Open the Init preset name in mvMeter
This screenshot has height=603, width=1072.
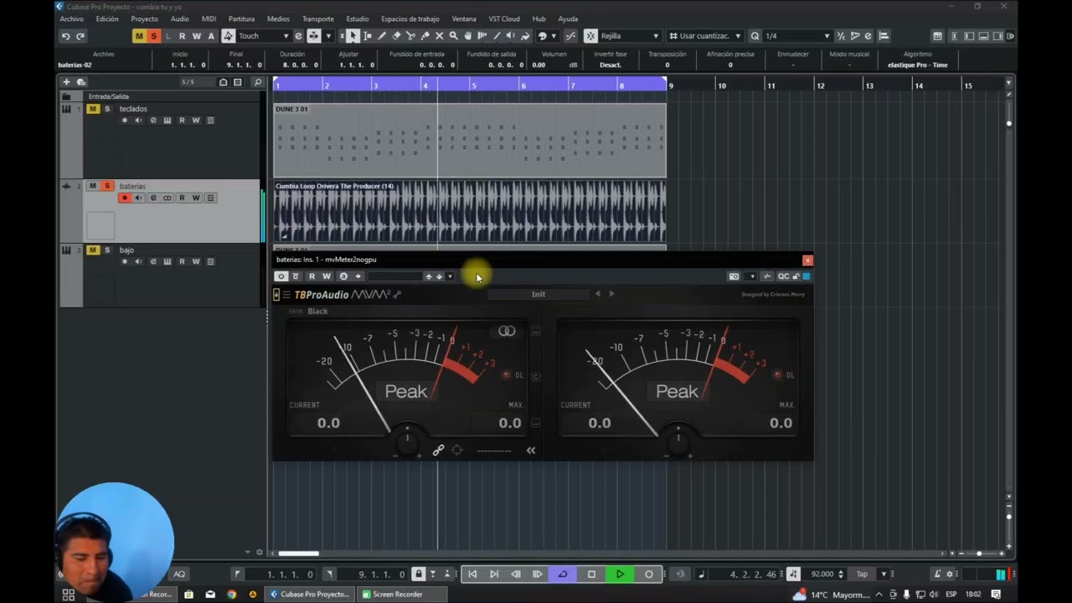[539, 295]
